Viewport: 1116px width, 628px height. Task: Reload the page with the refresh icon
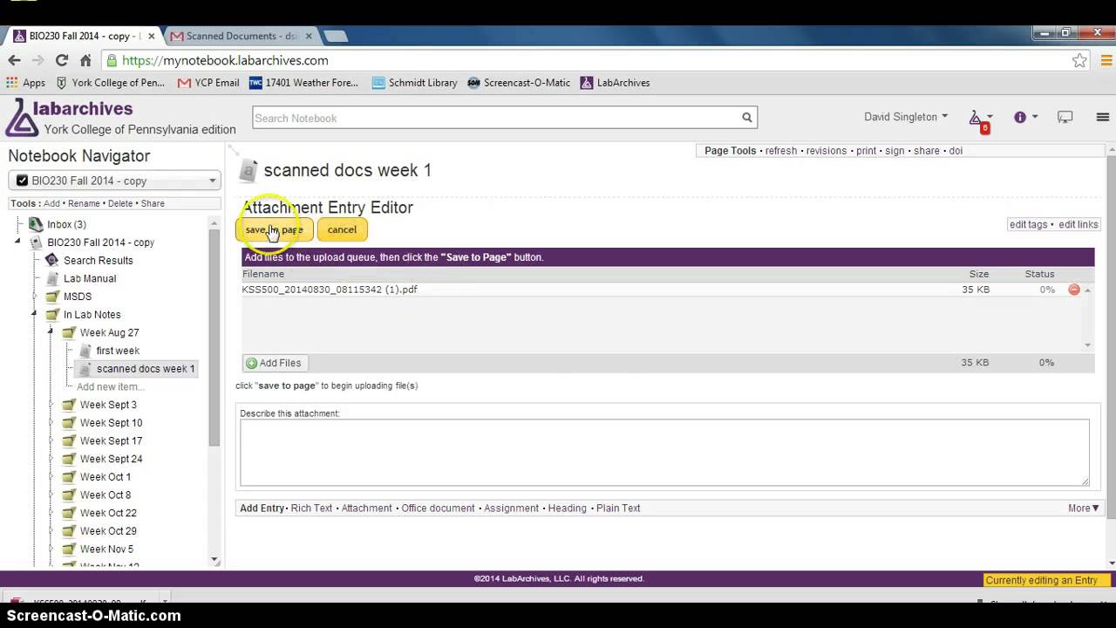coord(61,60)
